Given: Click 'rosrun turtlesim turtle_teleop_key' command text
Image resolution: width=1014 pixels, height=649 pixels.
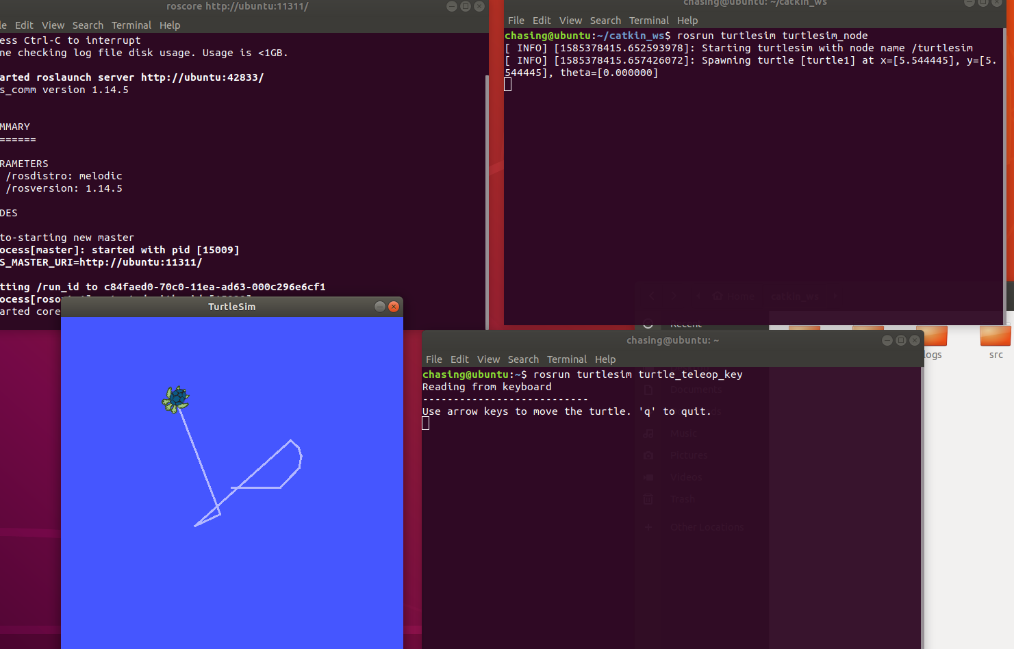Looking at the screenshot, I should 638,374.
